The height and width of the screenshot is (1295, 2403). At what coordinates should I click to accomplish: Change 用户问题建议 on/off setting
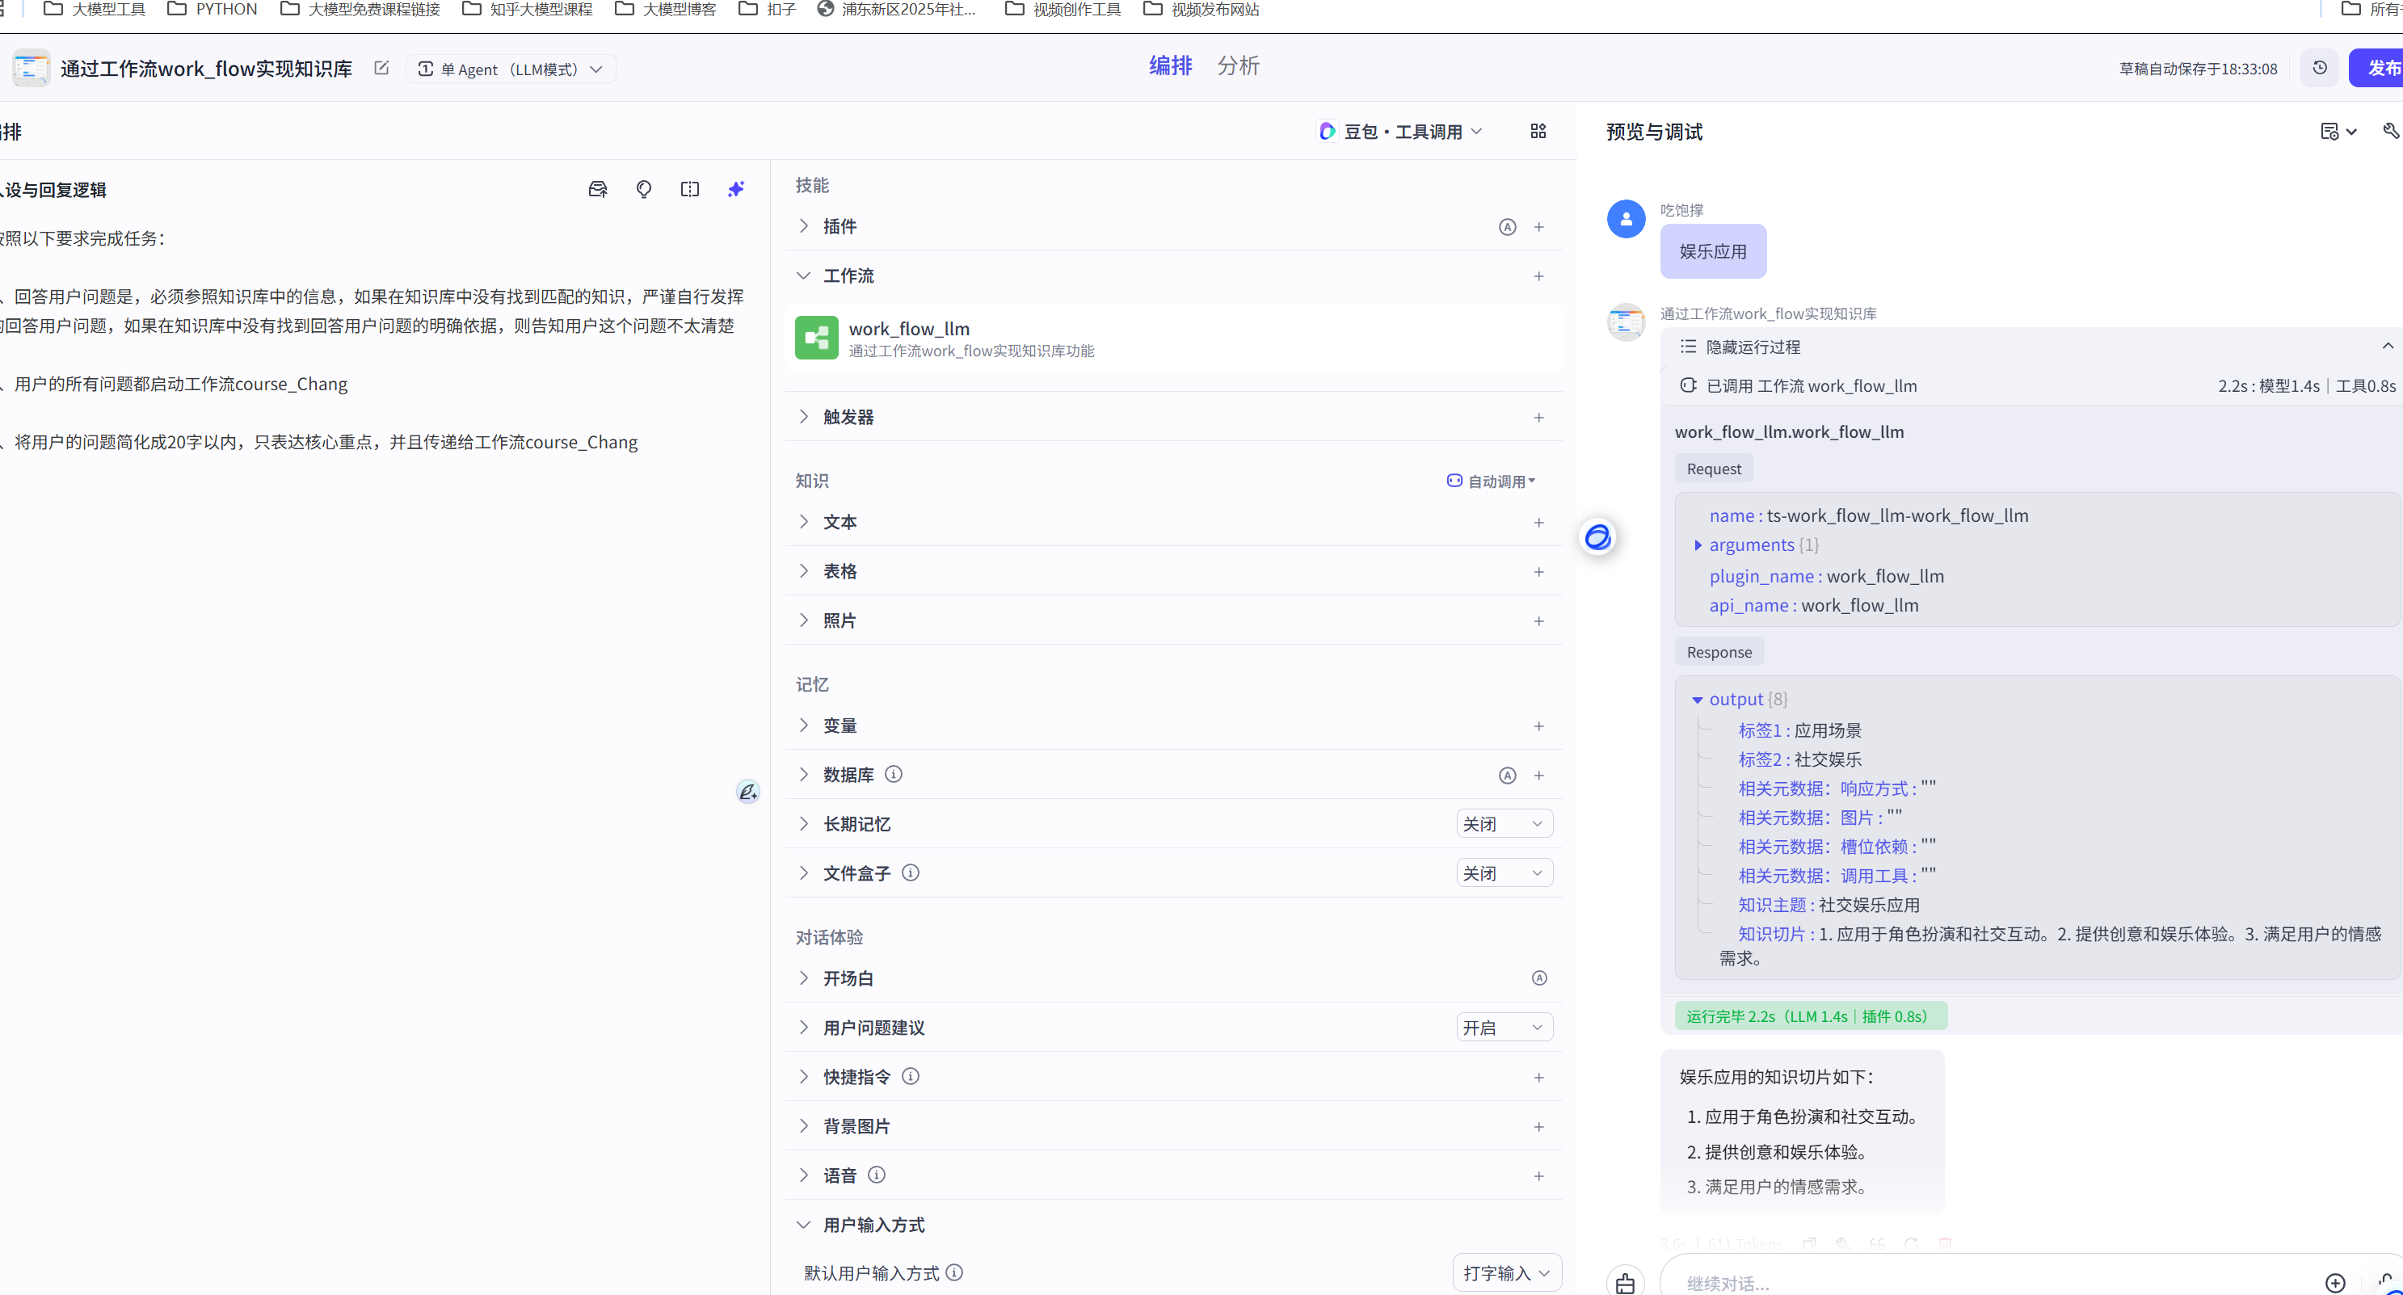pos(1504,1028)
